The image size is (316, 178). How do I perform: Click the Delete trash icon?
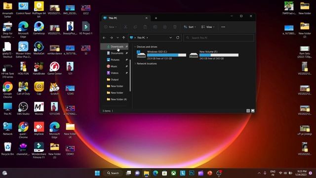175,27
